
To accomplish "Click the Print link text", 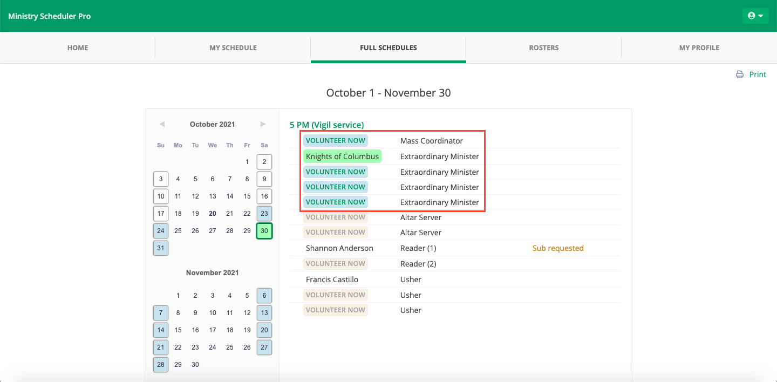I will pyautogui.click(x=758, y=75).
